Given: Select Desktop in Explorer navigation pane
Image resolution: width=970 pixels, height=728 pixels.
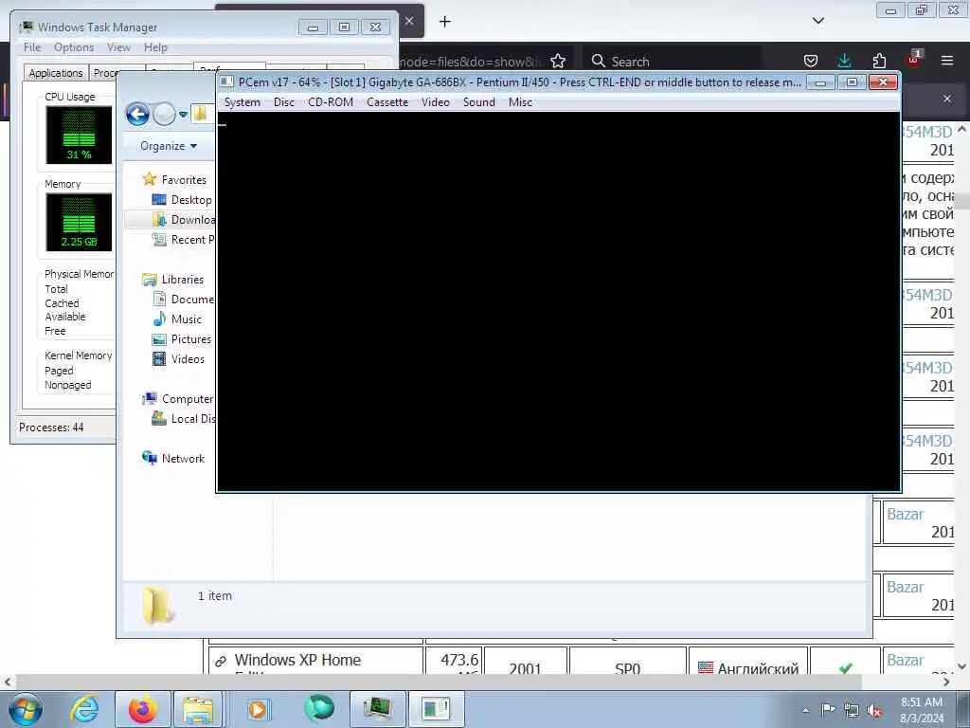Looking at the screenshot, I should point(191,200).
